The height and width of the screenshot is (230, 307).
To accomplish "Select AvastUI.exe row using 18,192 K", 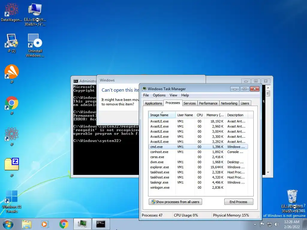I will tap(198, 121).
